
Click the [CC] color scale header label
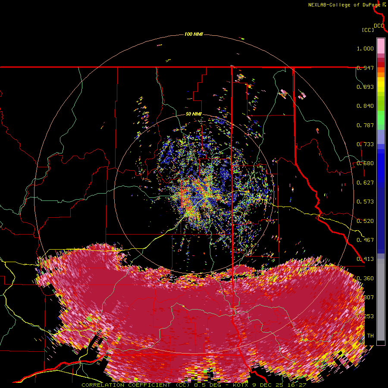coord(368,30)
